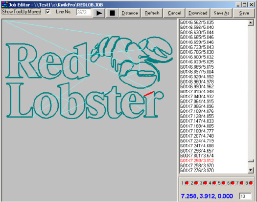The height and width of the screenshot is (202, 257).
Task: Select the line G01X6.897Y5.004
Action: click(x=197, y=72)
